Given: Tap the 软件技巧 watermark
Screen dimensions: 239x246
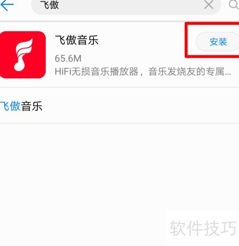Looking at the screenshot, I should point(203,228).
